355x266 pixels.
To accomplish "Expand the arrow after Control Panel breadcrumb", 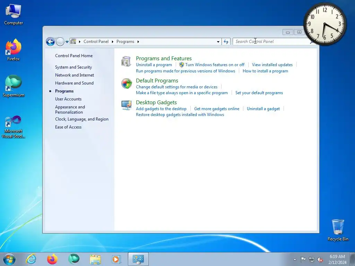I will 113,42.
